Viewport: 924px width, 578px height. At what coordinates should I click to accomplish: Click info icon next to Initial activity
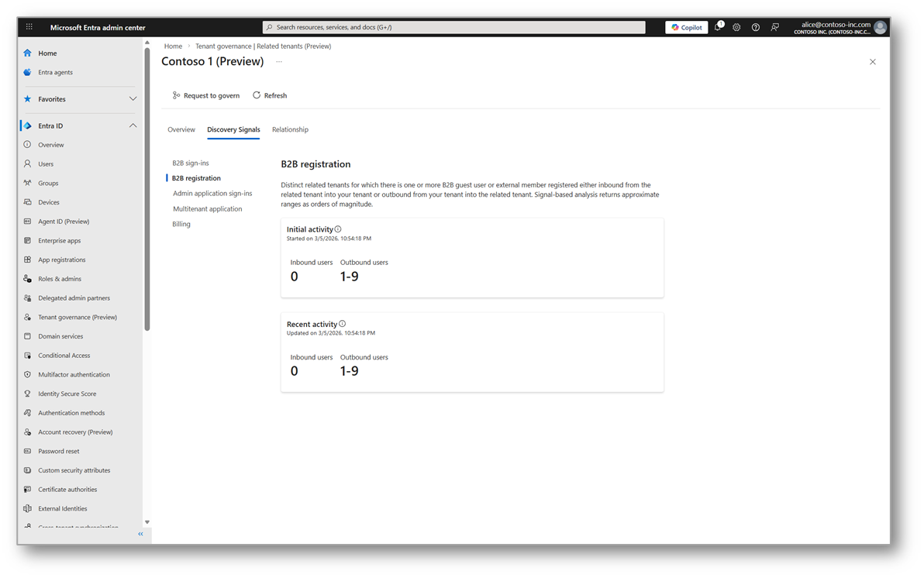tap(338, 229)
